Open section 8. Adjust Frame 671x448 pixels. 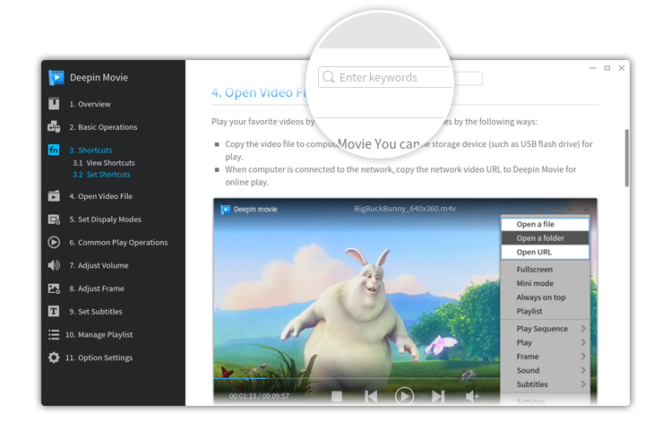click(x=96, y=289)
